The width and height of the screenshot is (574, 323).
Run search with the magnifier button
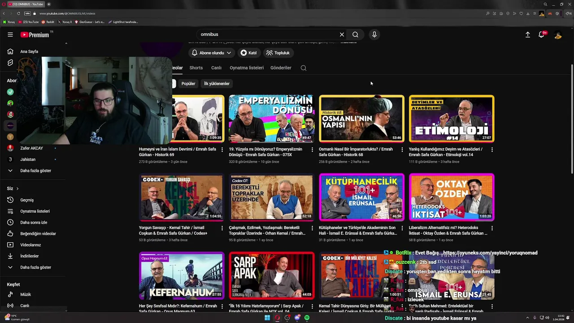[355, 35]
